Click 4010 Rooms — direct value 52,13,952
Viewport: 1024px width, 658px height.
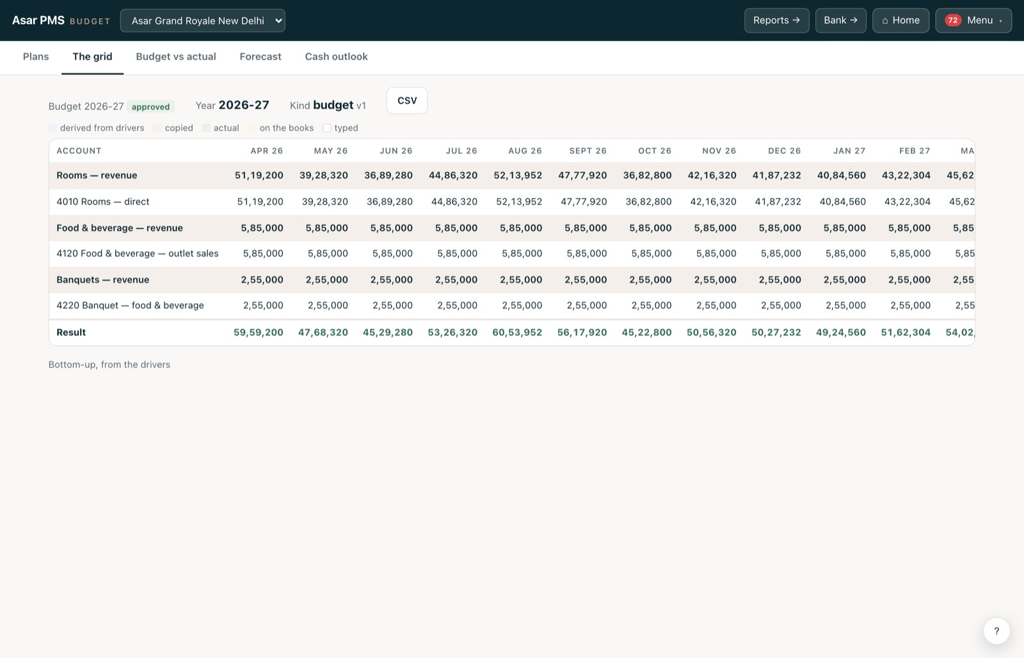click(x=519, y=202)
